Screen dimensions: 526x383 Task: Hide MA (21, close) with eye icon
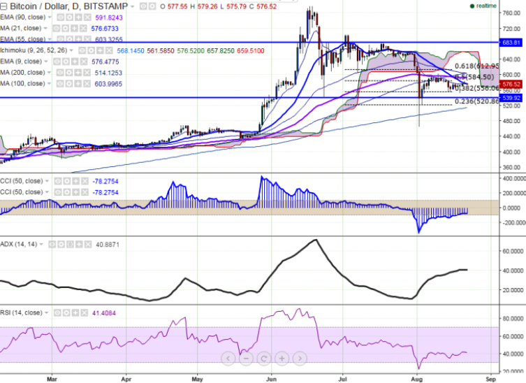click(56, 29)
